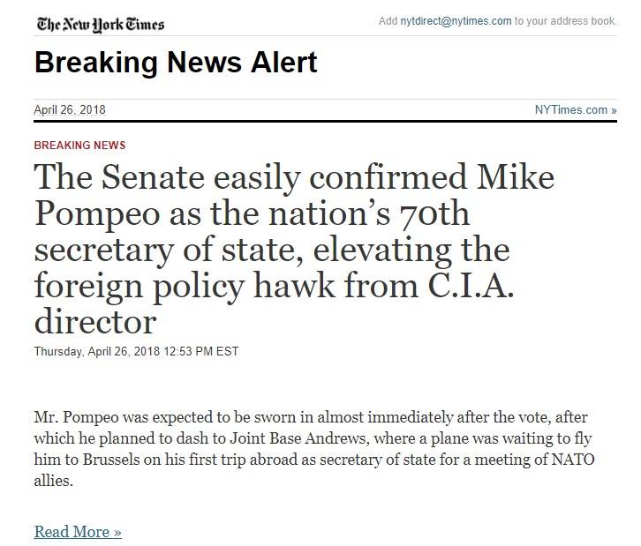Click the red BREAKING NEWS label
This screenshot has height=546, width=641.
79,145
